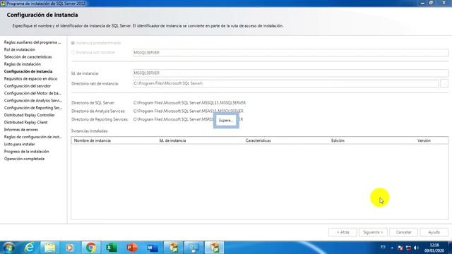Click the named instance MSSQLSERVER field

(290, 52)
